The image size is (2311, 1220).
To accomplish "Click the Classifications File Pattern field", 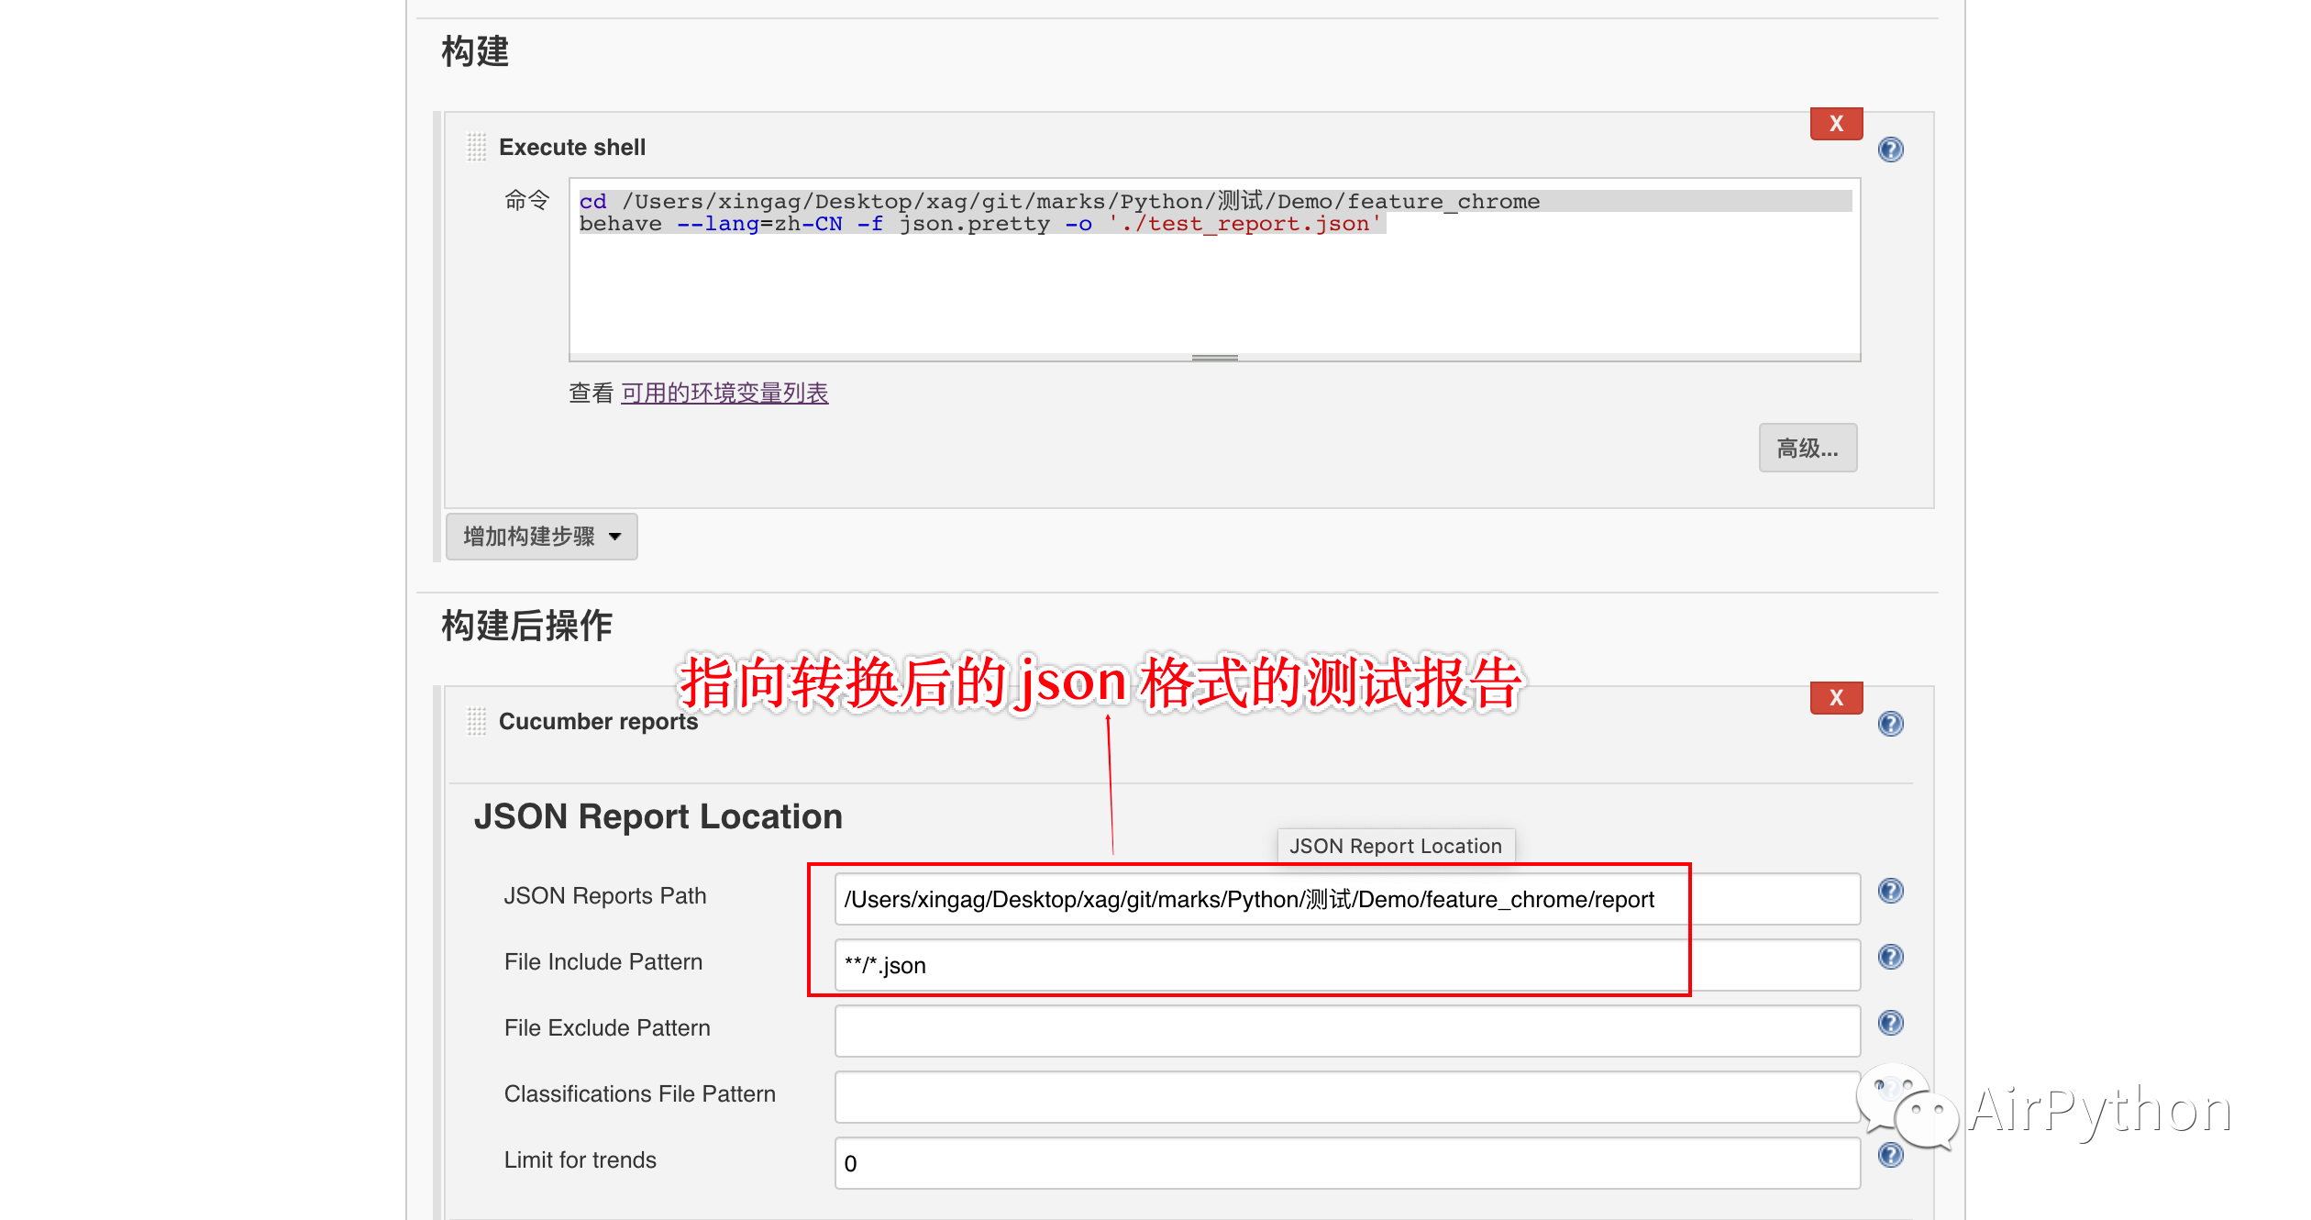I will (1346, 1097).
